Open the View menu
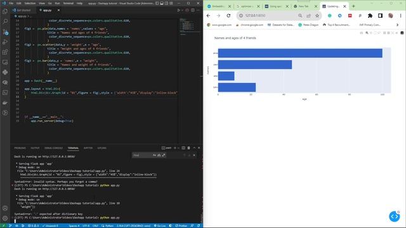This screenshot has width=406, height=228. pos(42,3)
